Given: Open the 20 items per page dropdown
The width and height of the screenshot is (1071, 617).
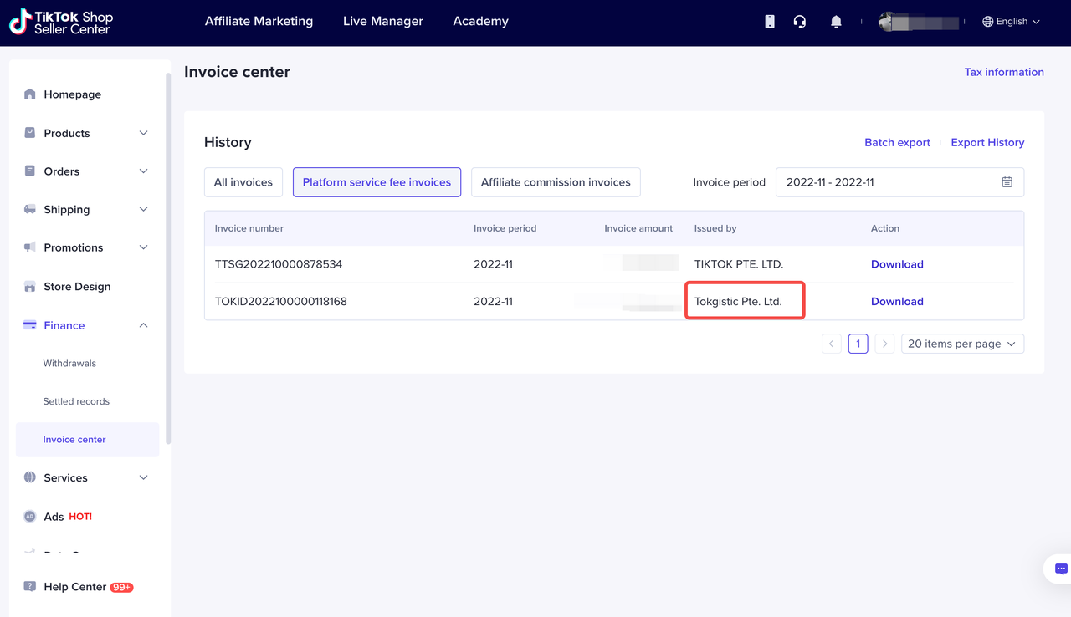Looking at the screenshot, I should 962,344.
